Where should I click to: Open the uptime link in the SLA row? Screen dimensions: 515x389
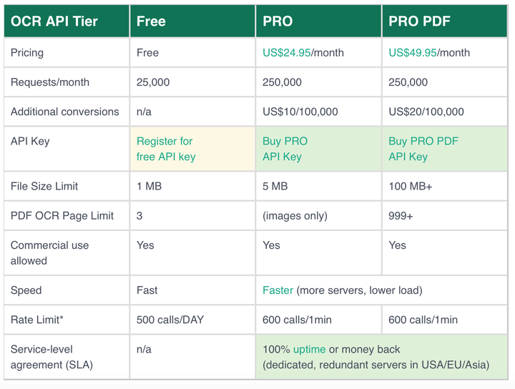point(309,349)
